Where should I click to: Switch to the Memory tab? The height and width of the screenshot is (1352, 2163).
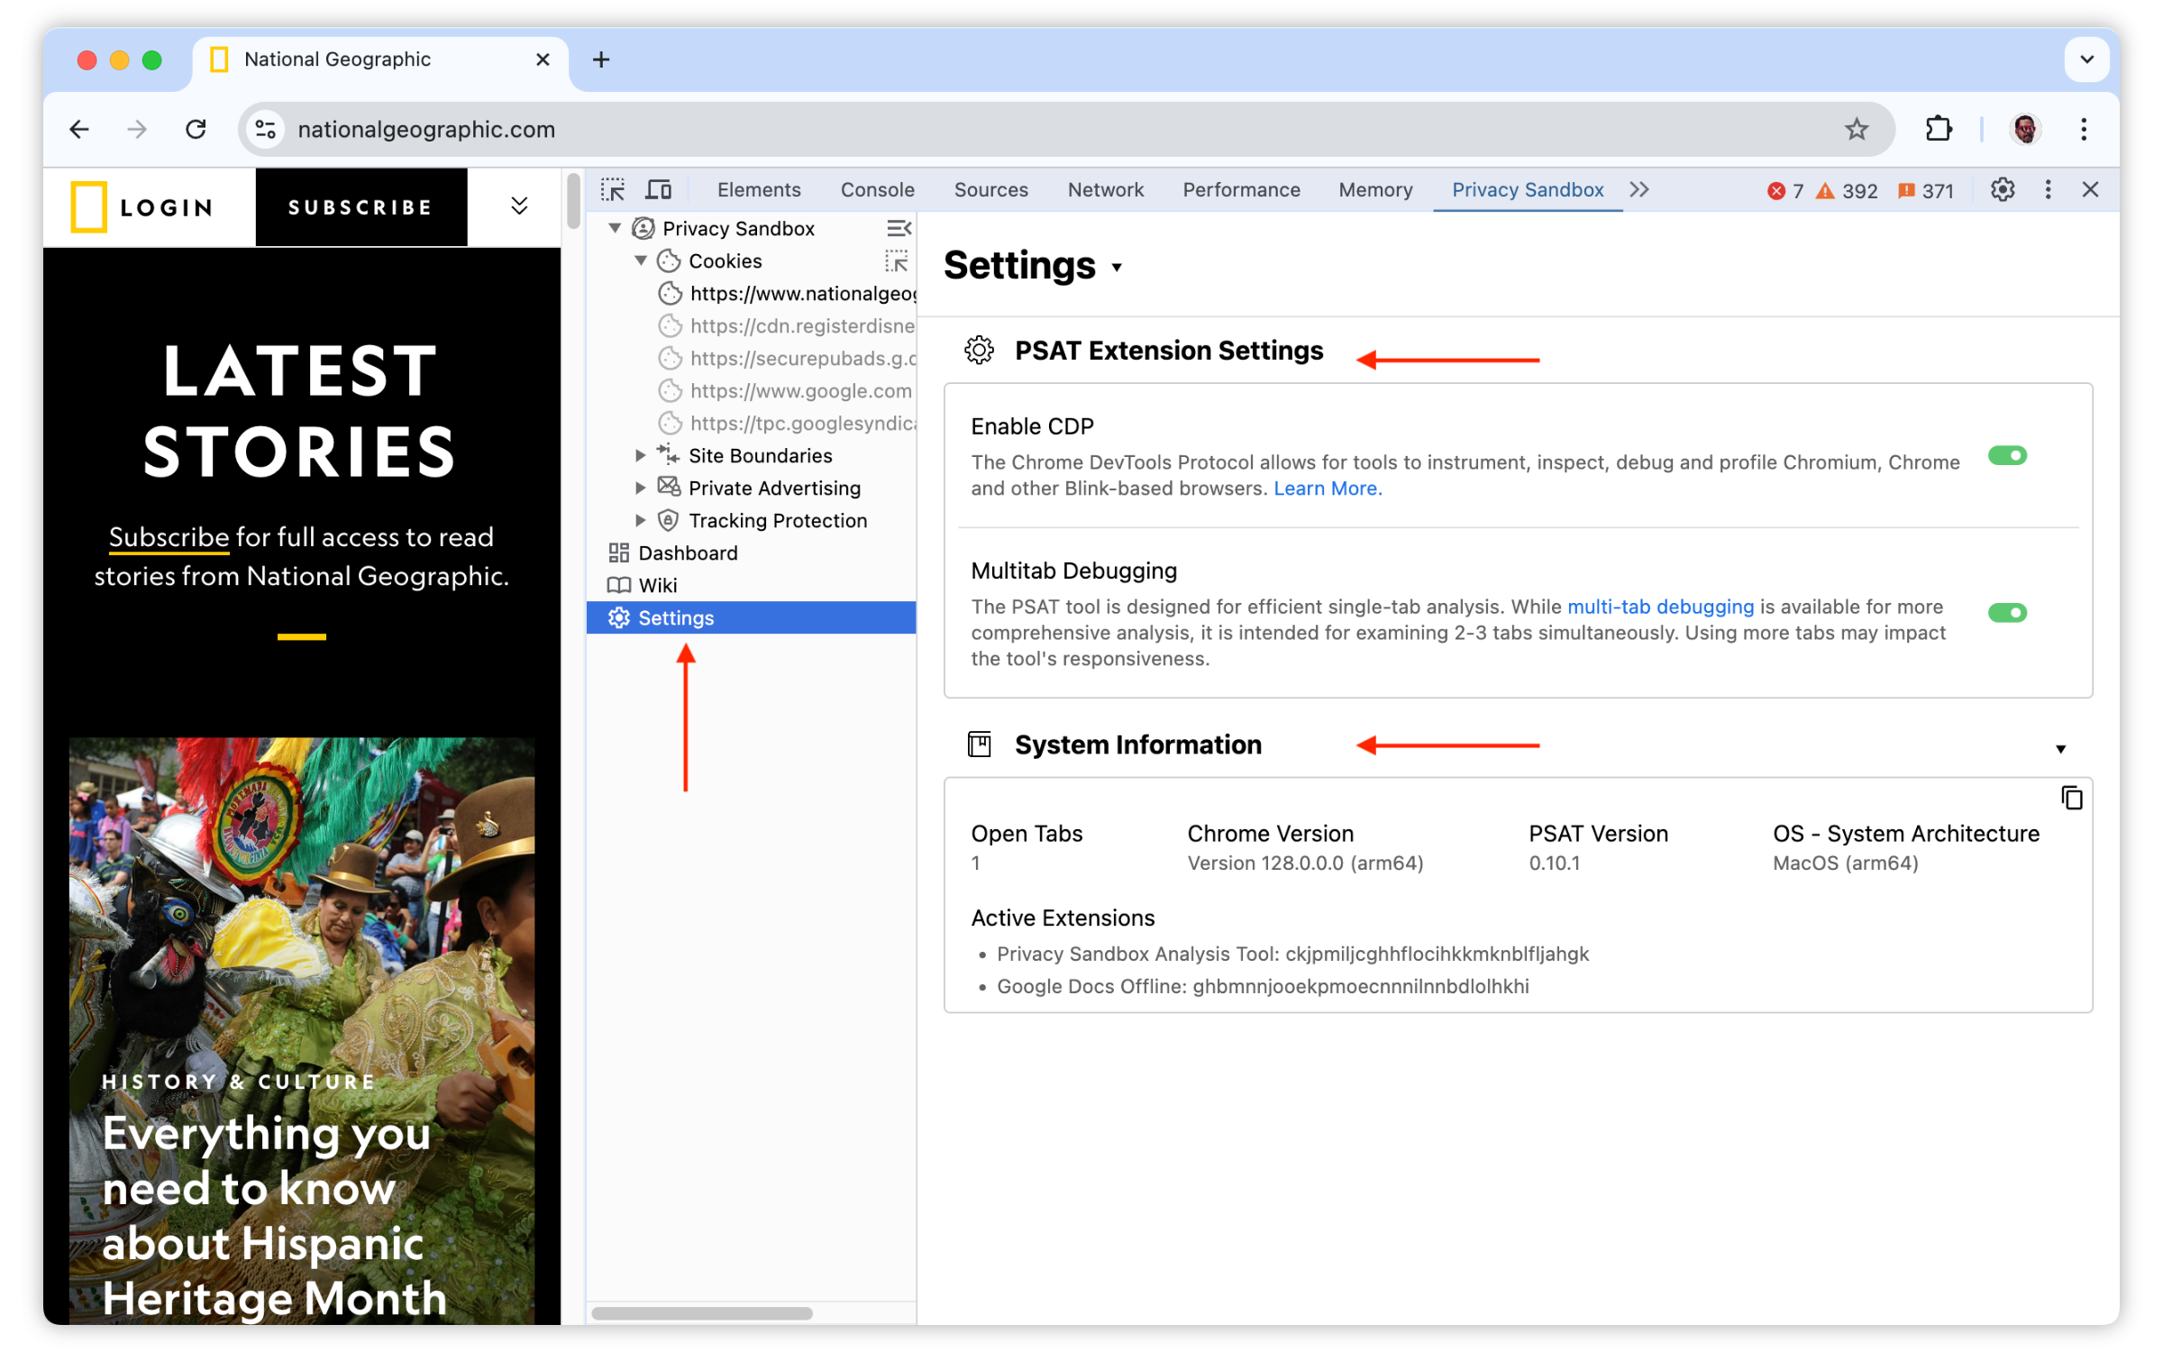[1375, 189]
